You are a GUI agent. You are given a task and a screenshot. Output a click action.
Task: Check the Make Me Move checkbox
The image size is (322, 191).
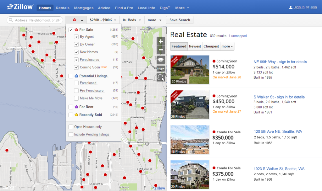coord(76,98)
